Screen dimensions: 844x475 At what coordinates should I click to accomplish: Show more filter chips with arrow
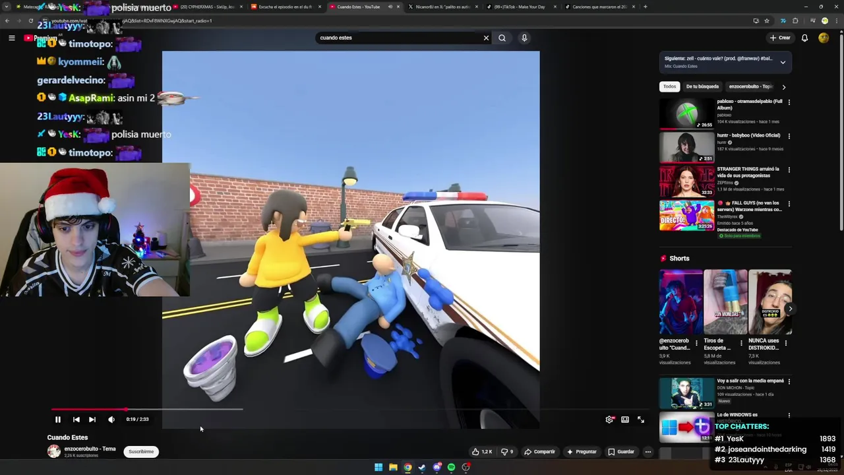[783, 87]
